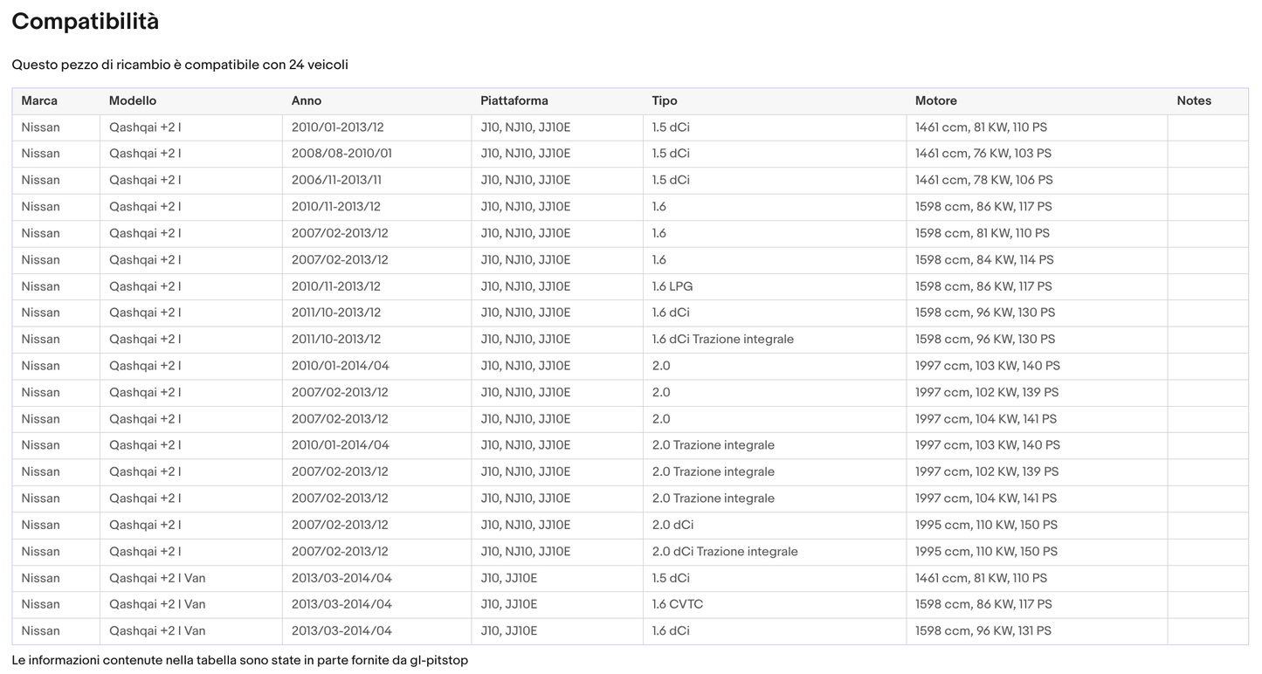1262x674 pixels.
Task: Click the Tipo column header
Action: pyautogui.click(x=665, y=100)
